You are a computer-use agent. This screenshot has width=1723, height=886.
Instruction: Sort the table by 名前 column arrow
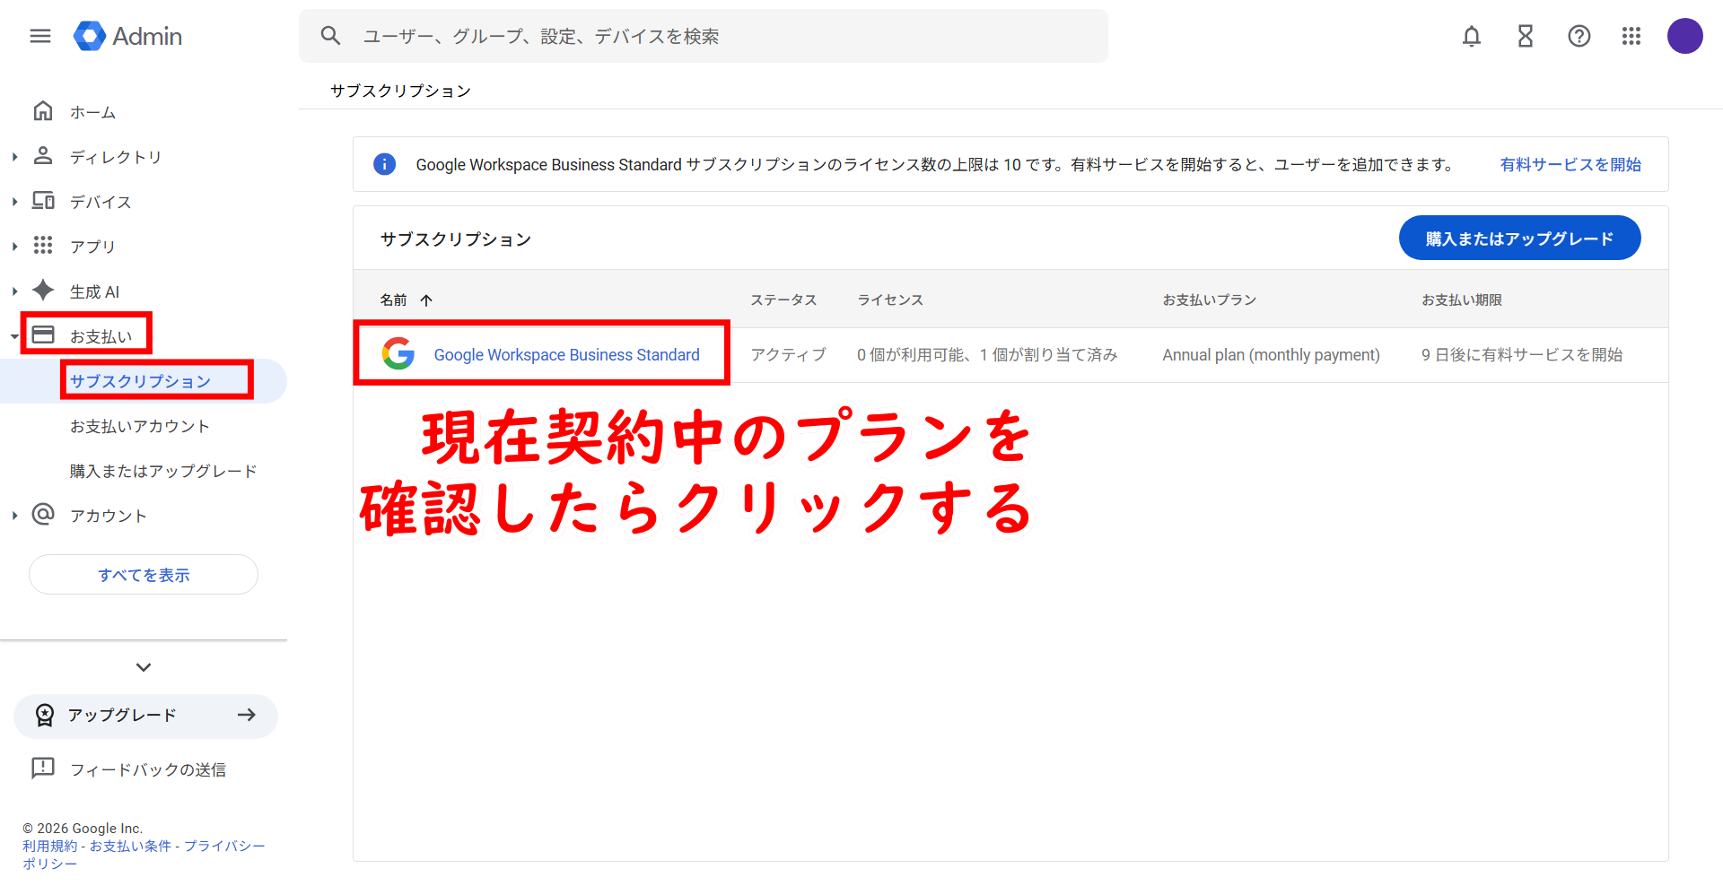point(426,300)
